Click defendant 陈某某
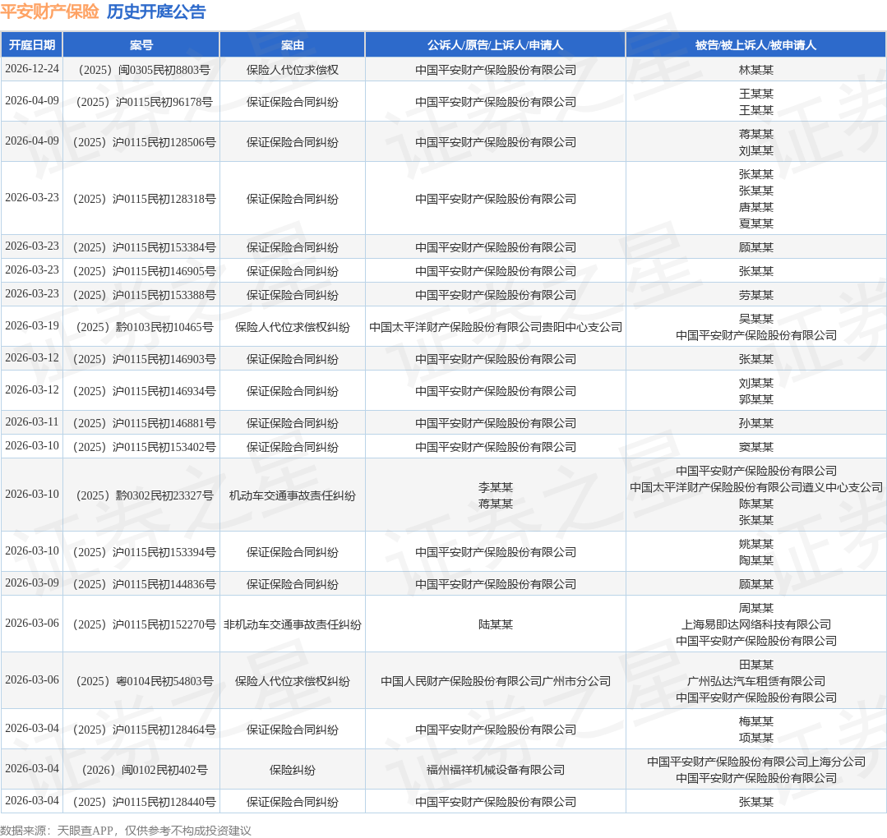The width and height of the screenshot is (887, 838). coord(755,504)
